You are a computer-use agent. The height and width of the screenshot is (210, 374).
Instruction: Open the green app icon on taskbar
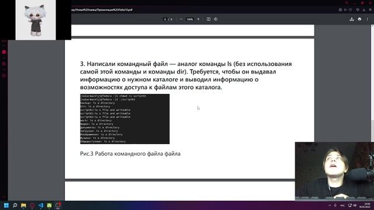pyautogui.click(x=49, y=205)
